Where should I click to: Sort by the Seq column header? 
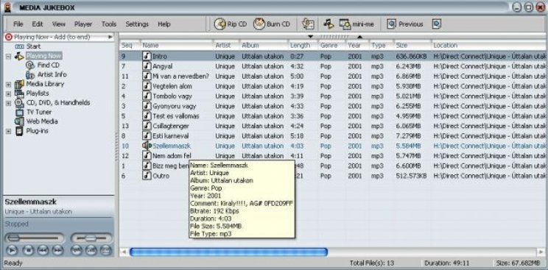click(130, 46)
